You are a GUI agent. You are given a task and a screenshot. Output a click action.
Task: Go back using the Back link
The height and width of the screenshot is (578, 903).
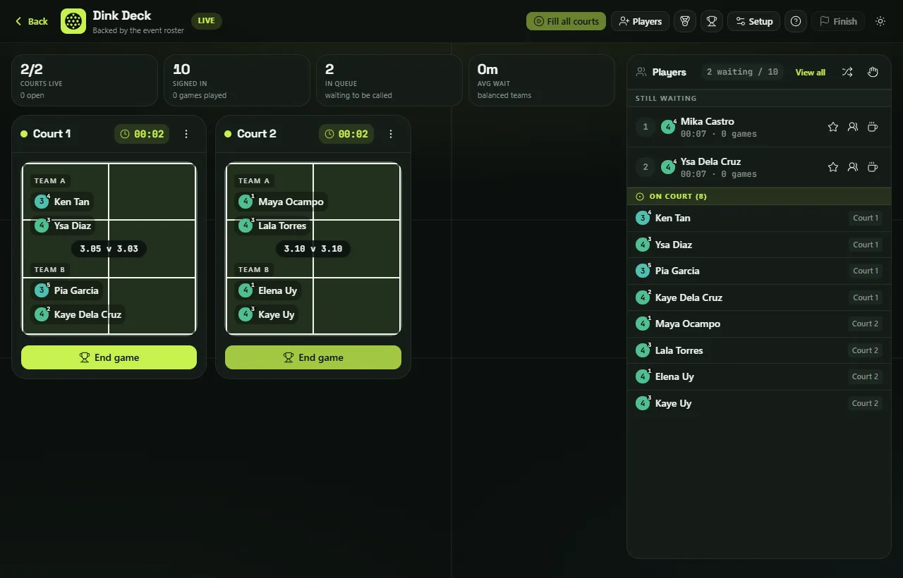pyautogui.click(x=32, y=21)
